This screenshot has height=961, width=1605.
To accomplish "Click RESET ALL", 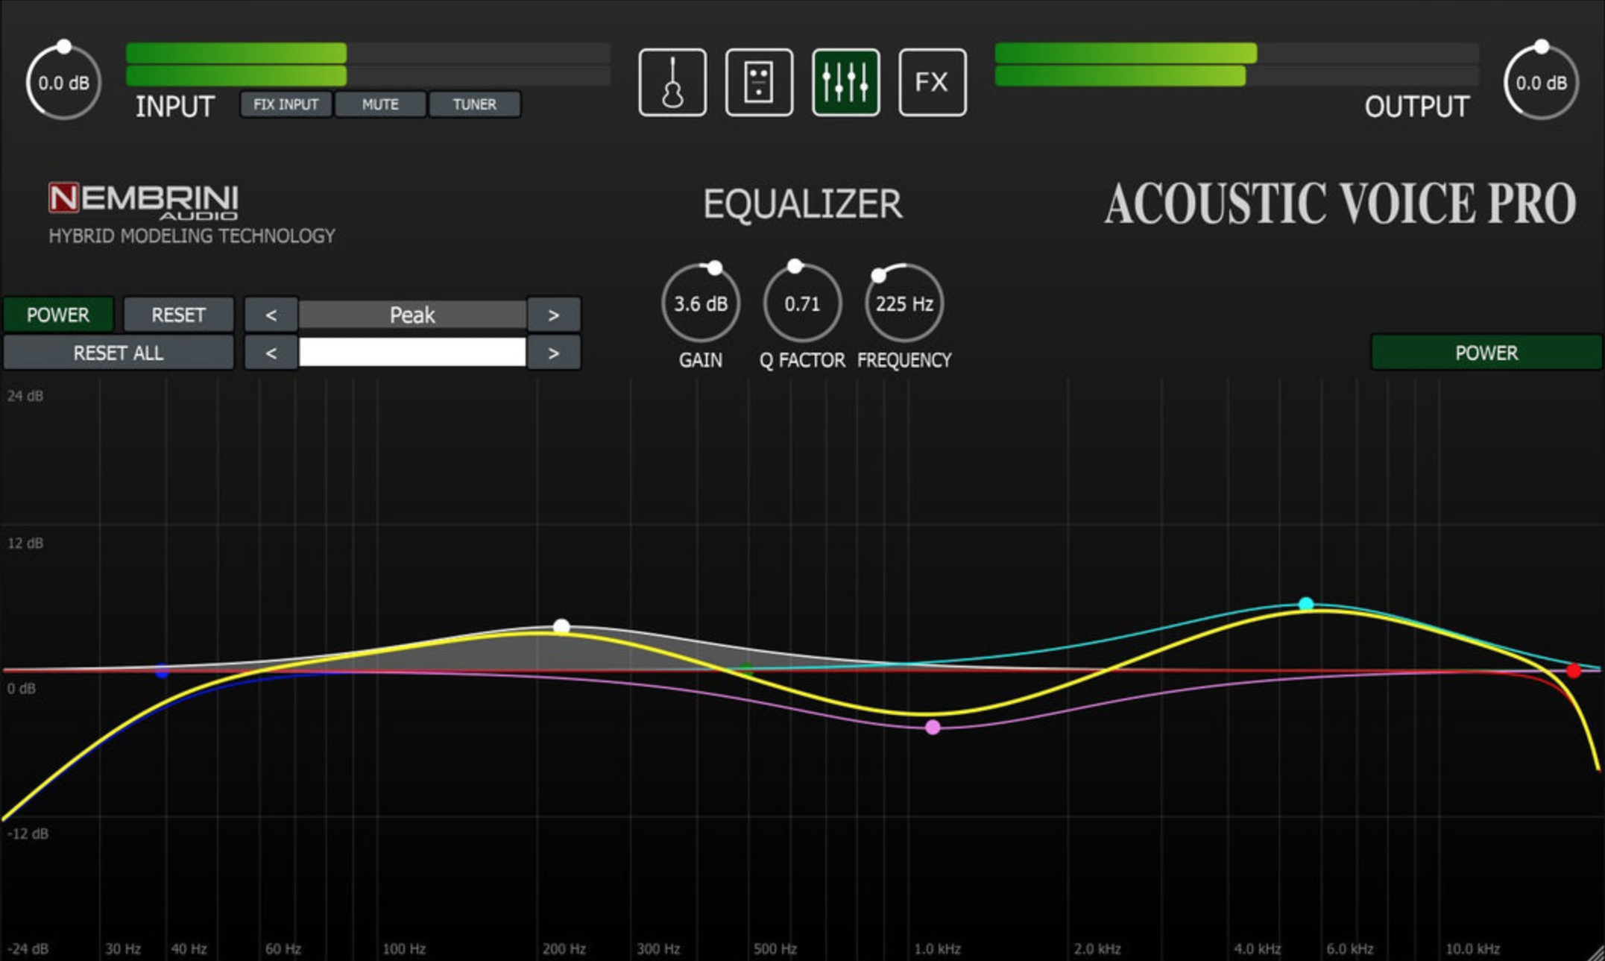I will [x=118, y=352].
